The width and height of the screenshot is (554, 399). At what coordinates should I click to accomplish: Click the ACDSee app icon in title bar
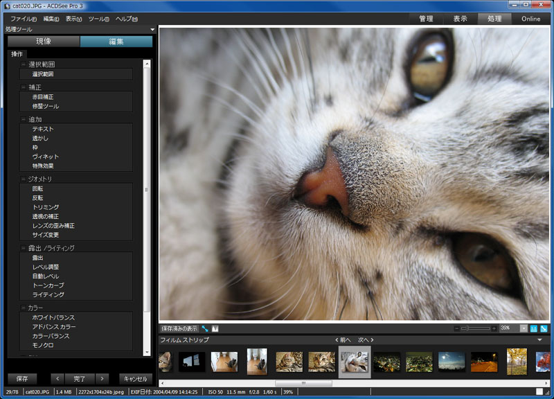tap(7, 6)
